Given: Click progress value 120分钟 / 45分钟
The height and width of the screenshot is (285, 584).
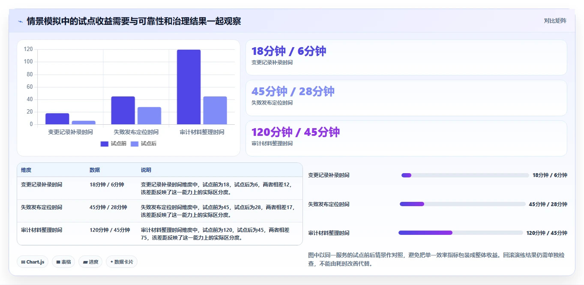Looking at the screenshot, I should pos(547,233).
